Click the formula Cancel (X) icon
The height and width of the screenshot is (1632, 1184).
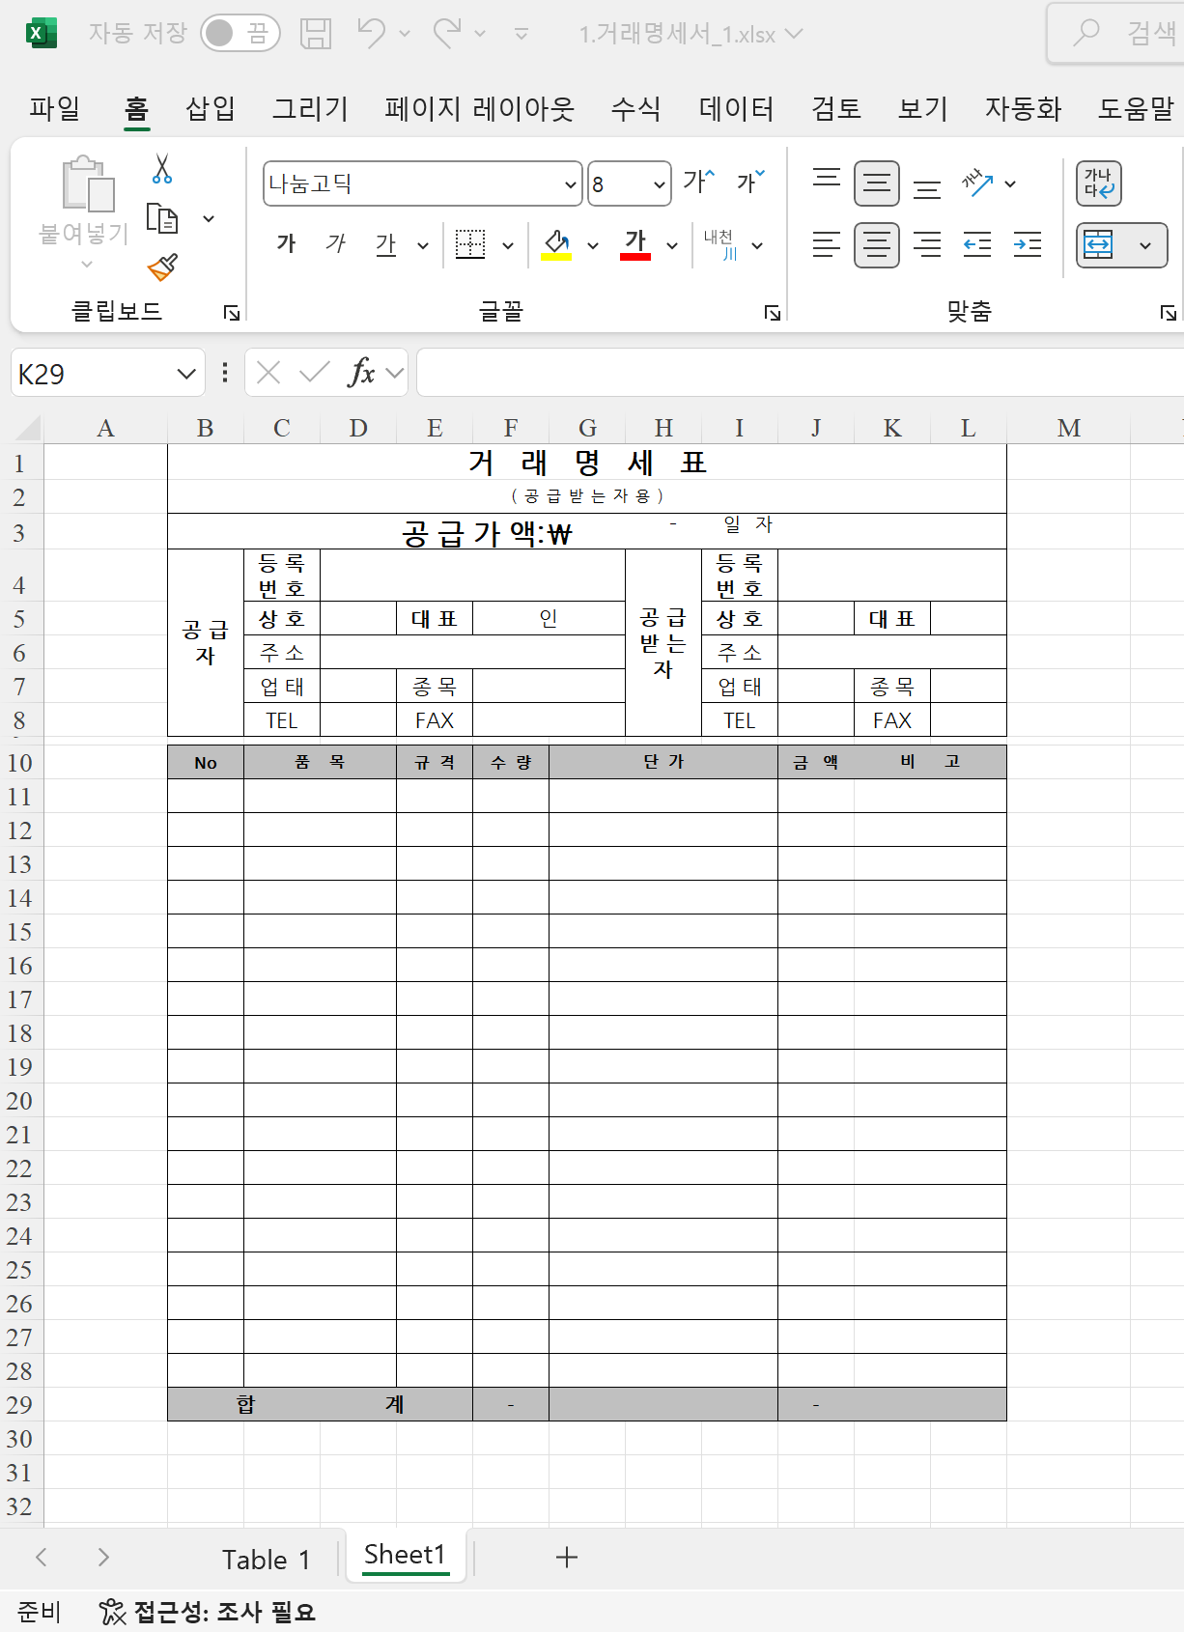point(269,373)
